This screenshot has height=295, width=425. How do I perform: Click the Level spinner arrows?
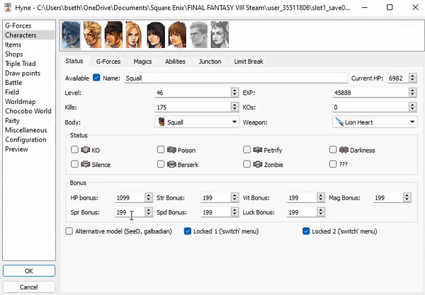coord(234,92)
